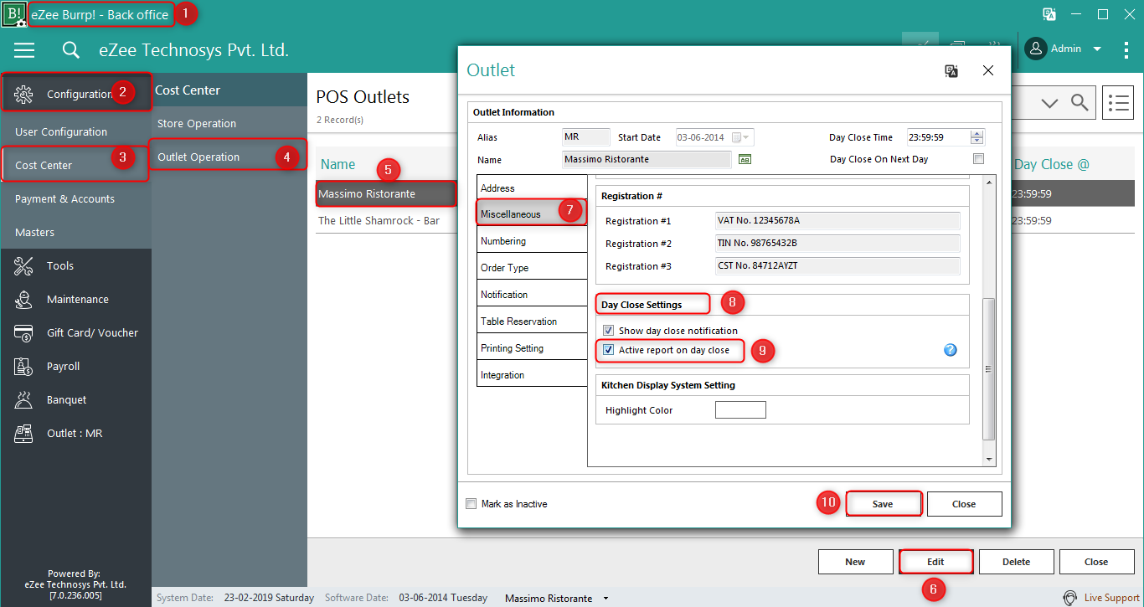The height and width of the screenshot is (607, 1144).
Task: Click the Registration #2 field
Action: pos(837,244)
